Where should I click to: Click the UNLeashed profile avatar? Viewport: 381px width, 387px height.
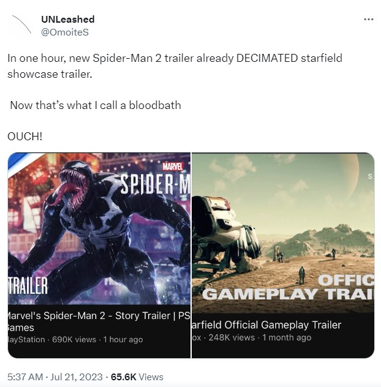21,25
